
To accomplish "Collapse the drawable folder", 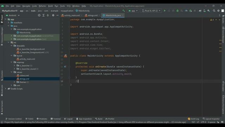I will tap(12, 46).
